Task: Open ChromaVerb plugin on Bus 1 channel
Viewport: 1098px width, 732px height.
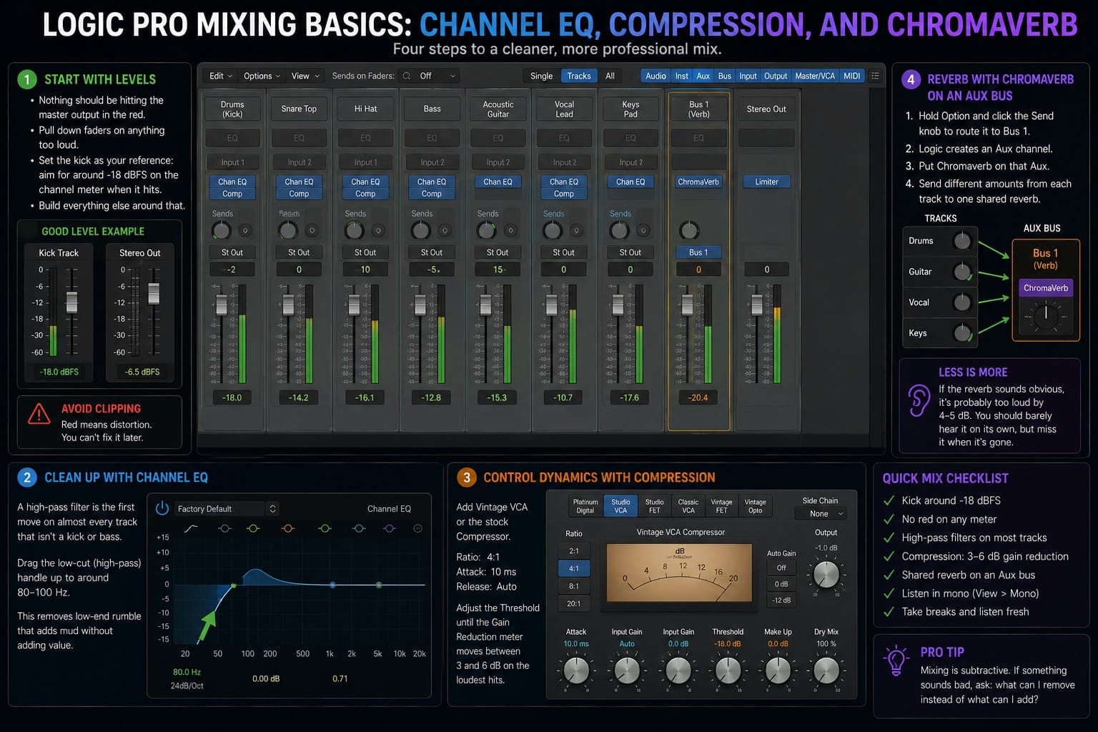Action: pyautogui.click(x=698, y=182)
